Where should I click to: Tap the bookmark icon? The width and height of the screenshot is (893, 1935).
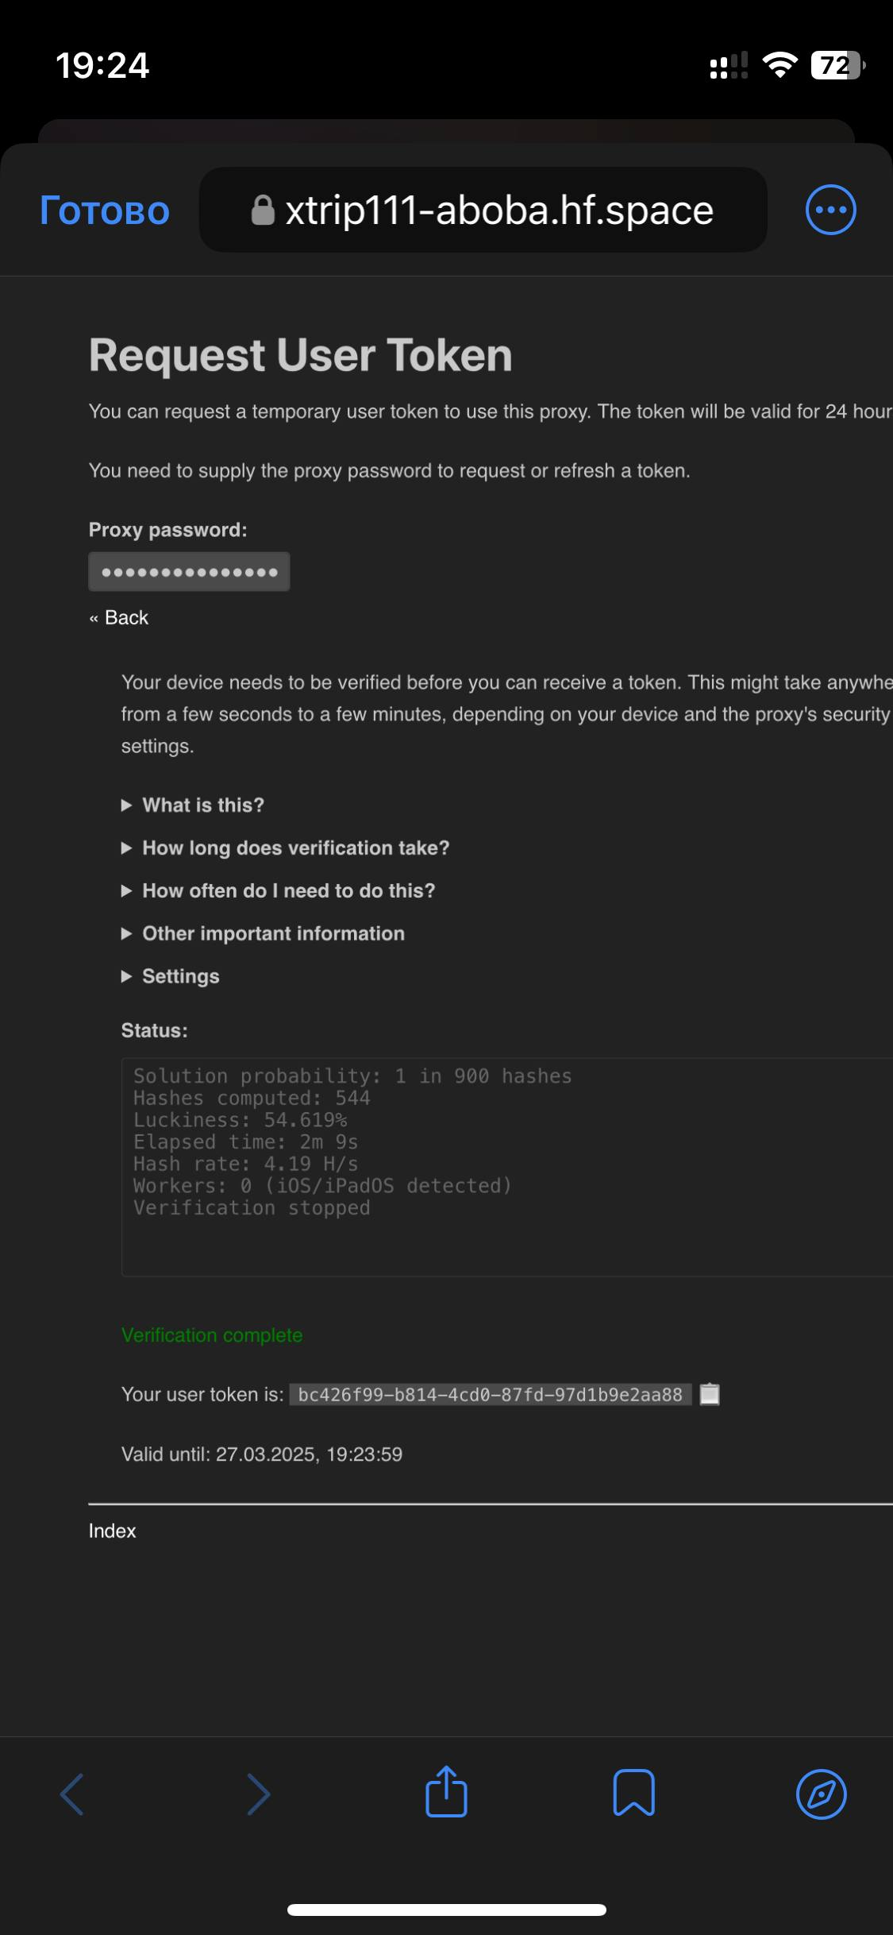[633, 1793]
